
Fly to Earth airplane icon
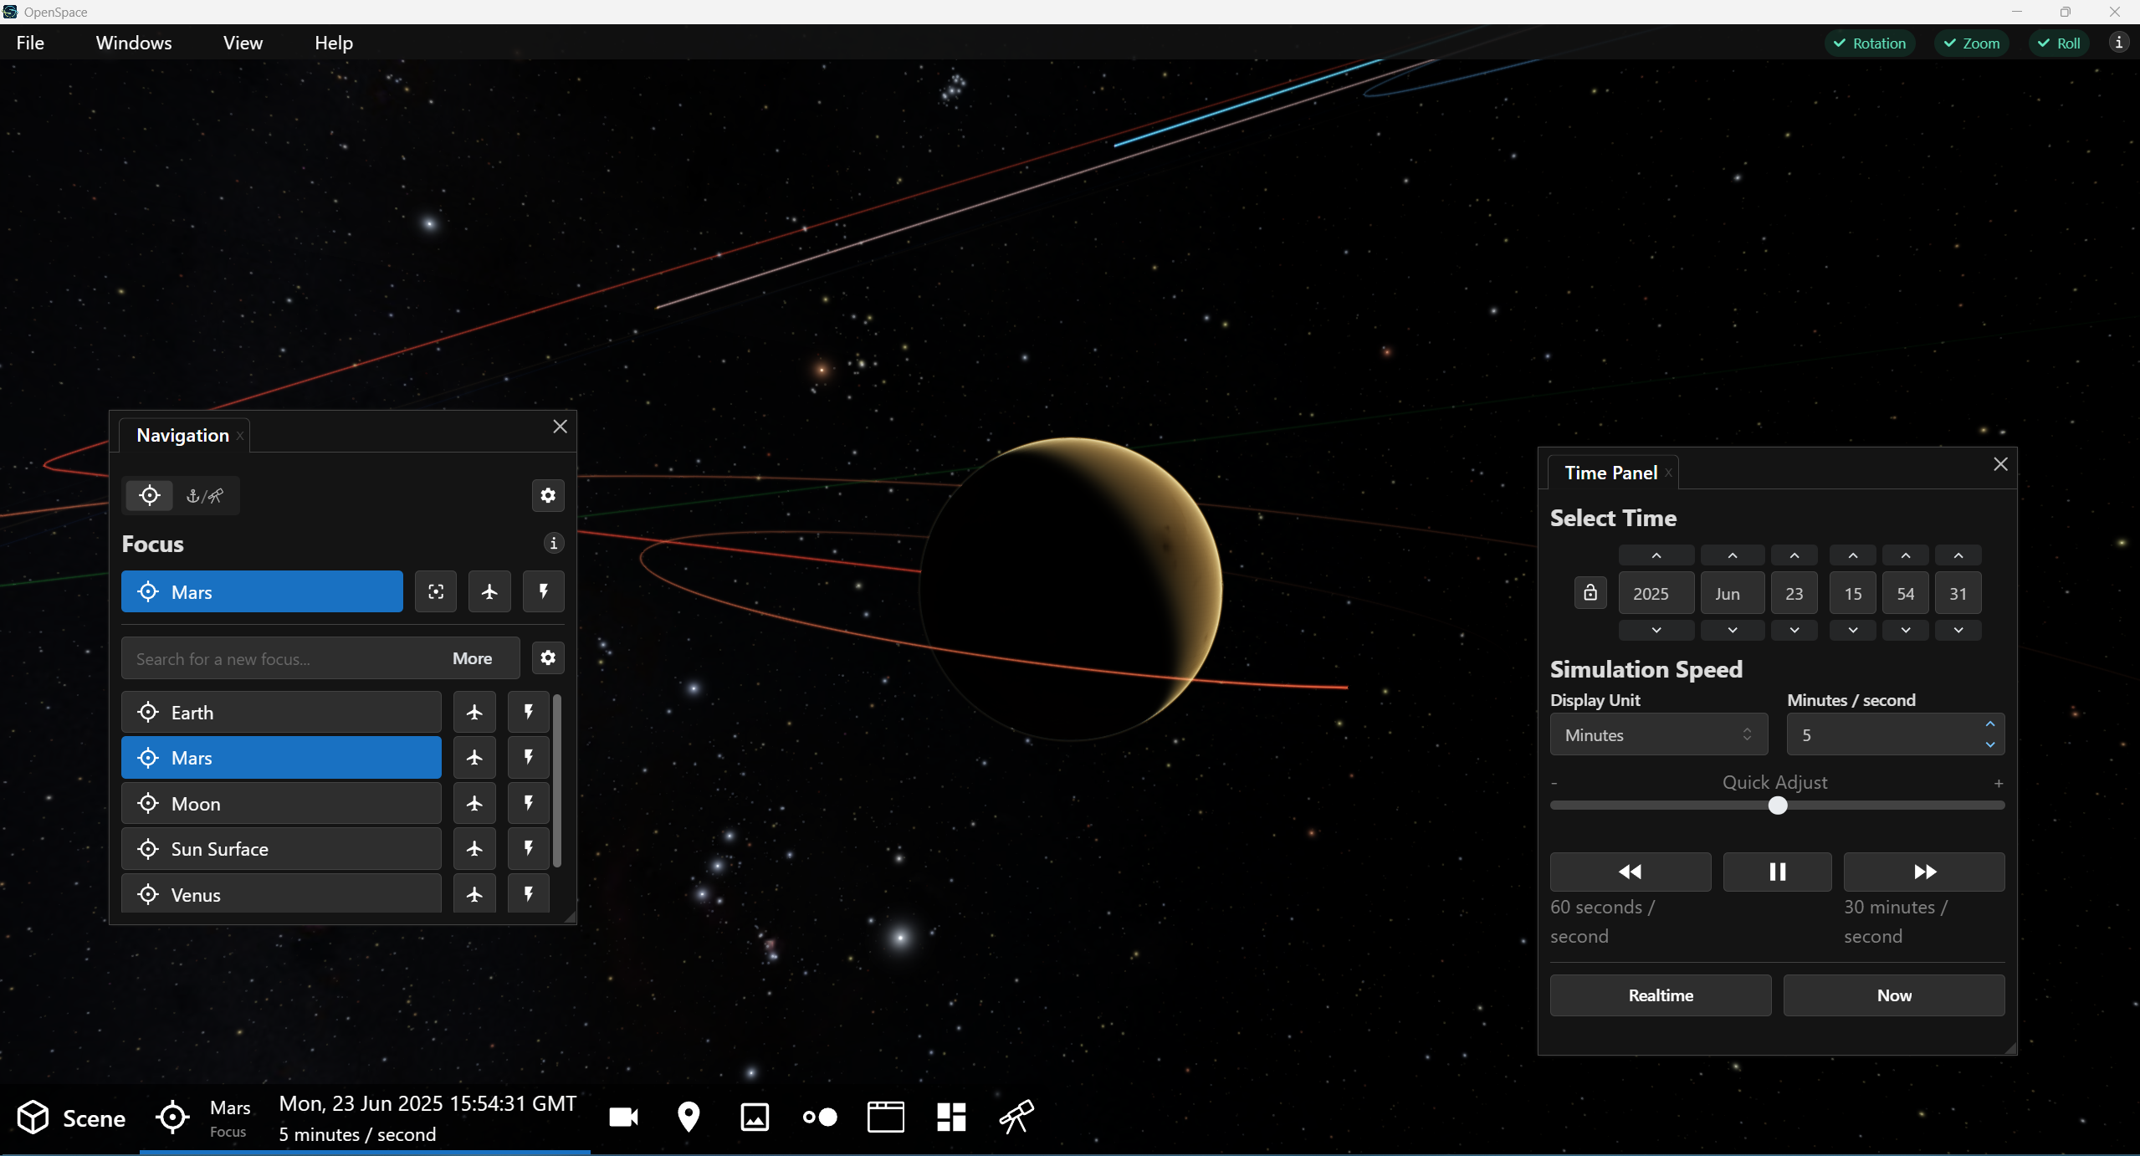pos(474,713)
